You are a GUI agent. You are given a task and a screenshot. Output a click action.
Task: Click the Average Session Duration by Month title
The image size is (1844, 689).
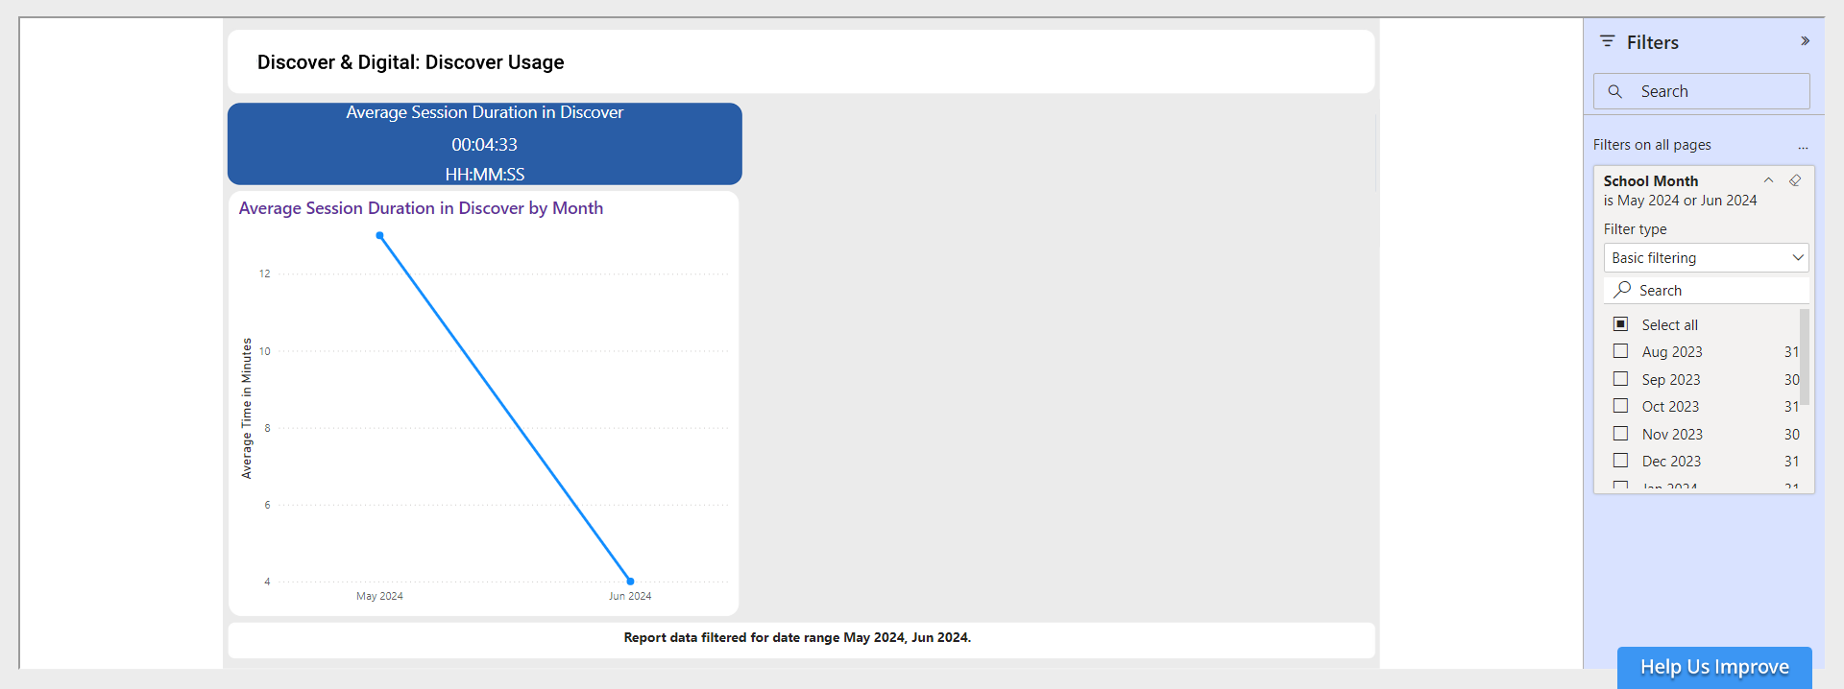(x=421, y=208)
